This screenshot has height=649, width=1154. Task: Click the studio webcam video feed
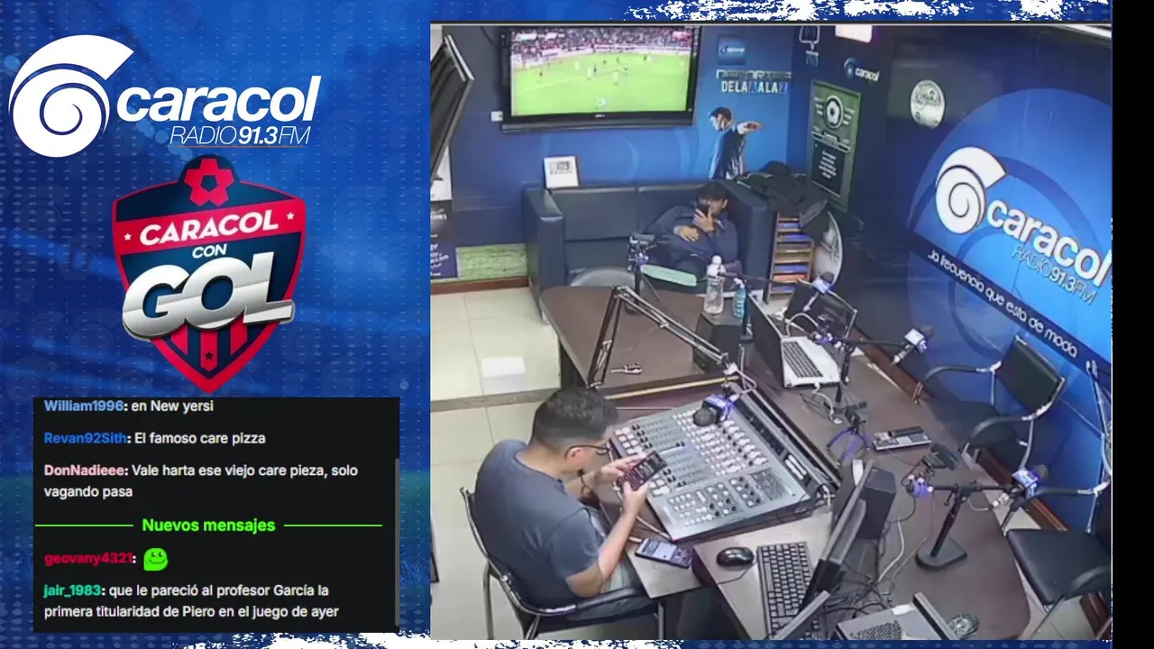tap(771, 331)
